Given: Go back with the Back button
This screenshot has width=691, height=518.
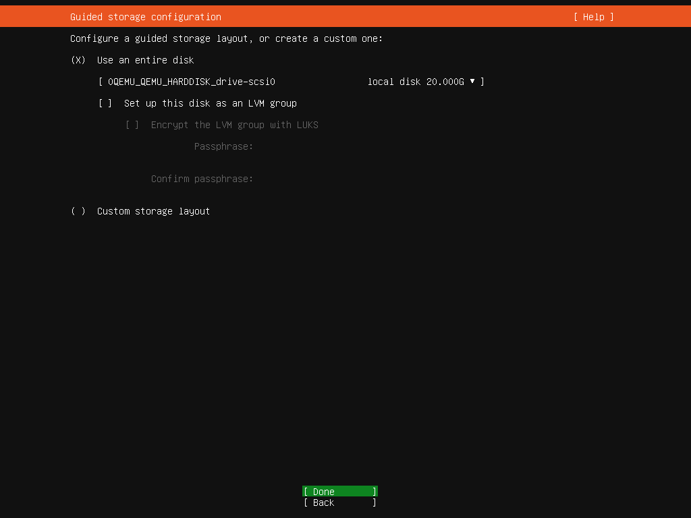Looking at the screenshot, I should (340, 502).
